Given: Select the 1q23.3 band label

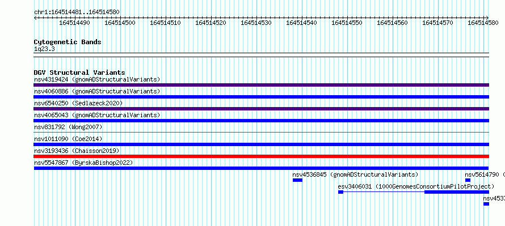Looking at the screenshot, I should (x=44, y=49).
